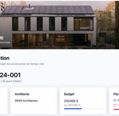Viewport: 119px width, 116px height.
Task: Open the Budget card
Action: click(x=83, y=101)
